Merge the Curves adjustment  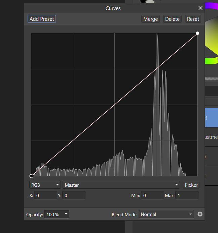pyautogui.click(x=150, y=19)
